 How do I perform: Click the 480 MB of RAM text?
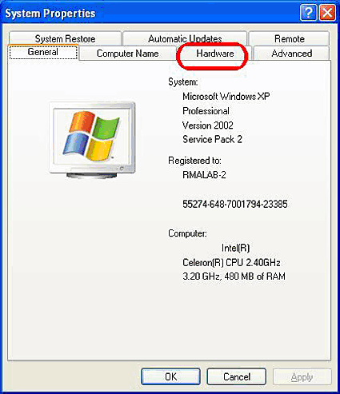[255, 277]
